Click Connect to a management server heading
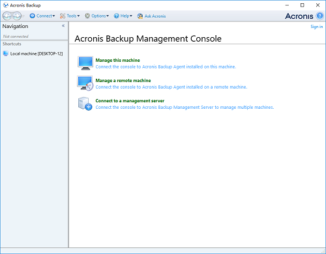326x254 pixels. tap(130, 101)
